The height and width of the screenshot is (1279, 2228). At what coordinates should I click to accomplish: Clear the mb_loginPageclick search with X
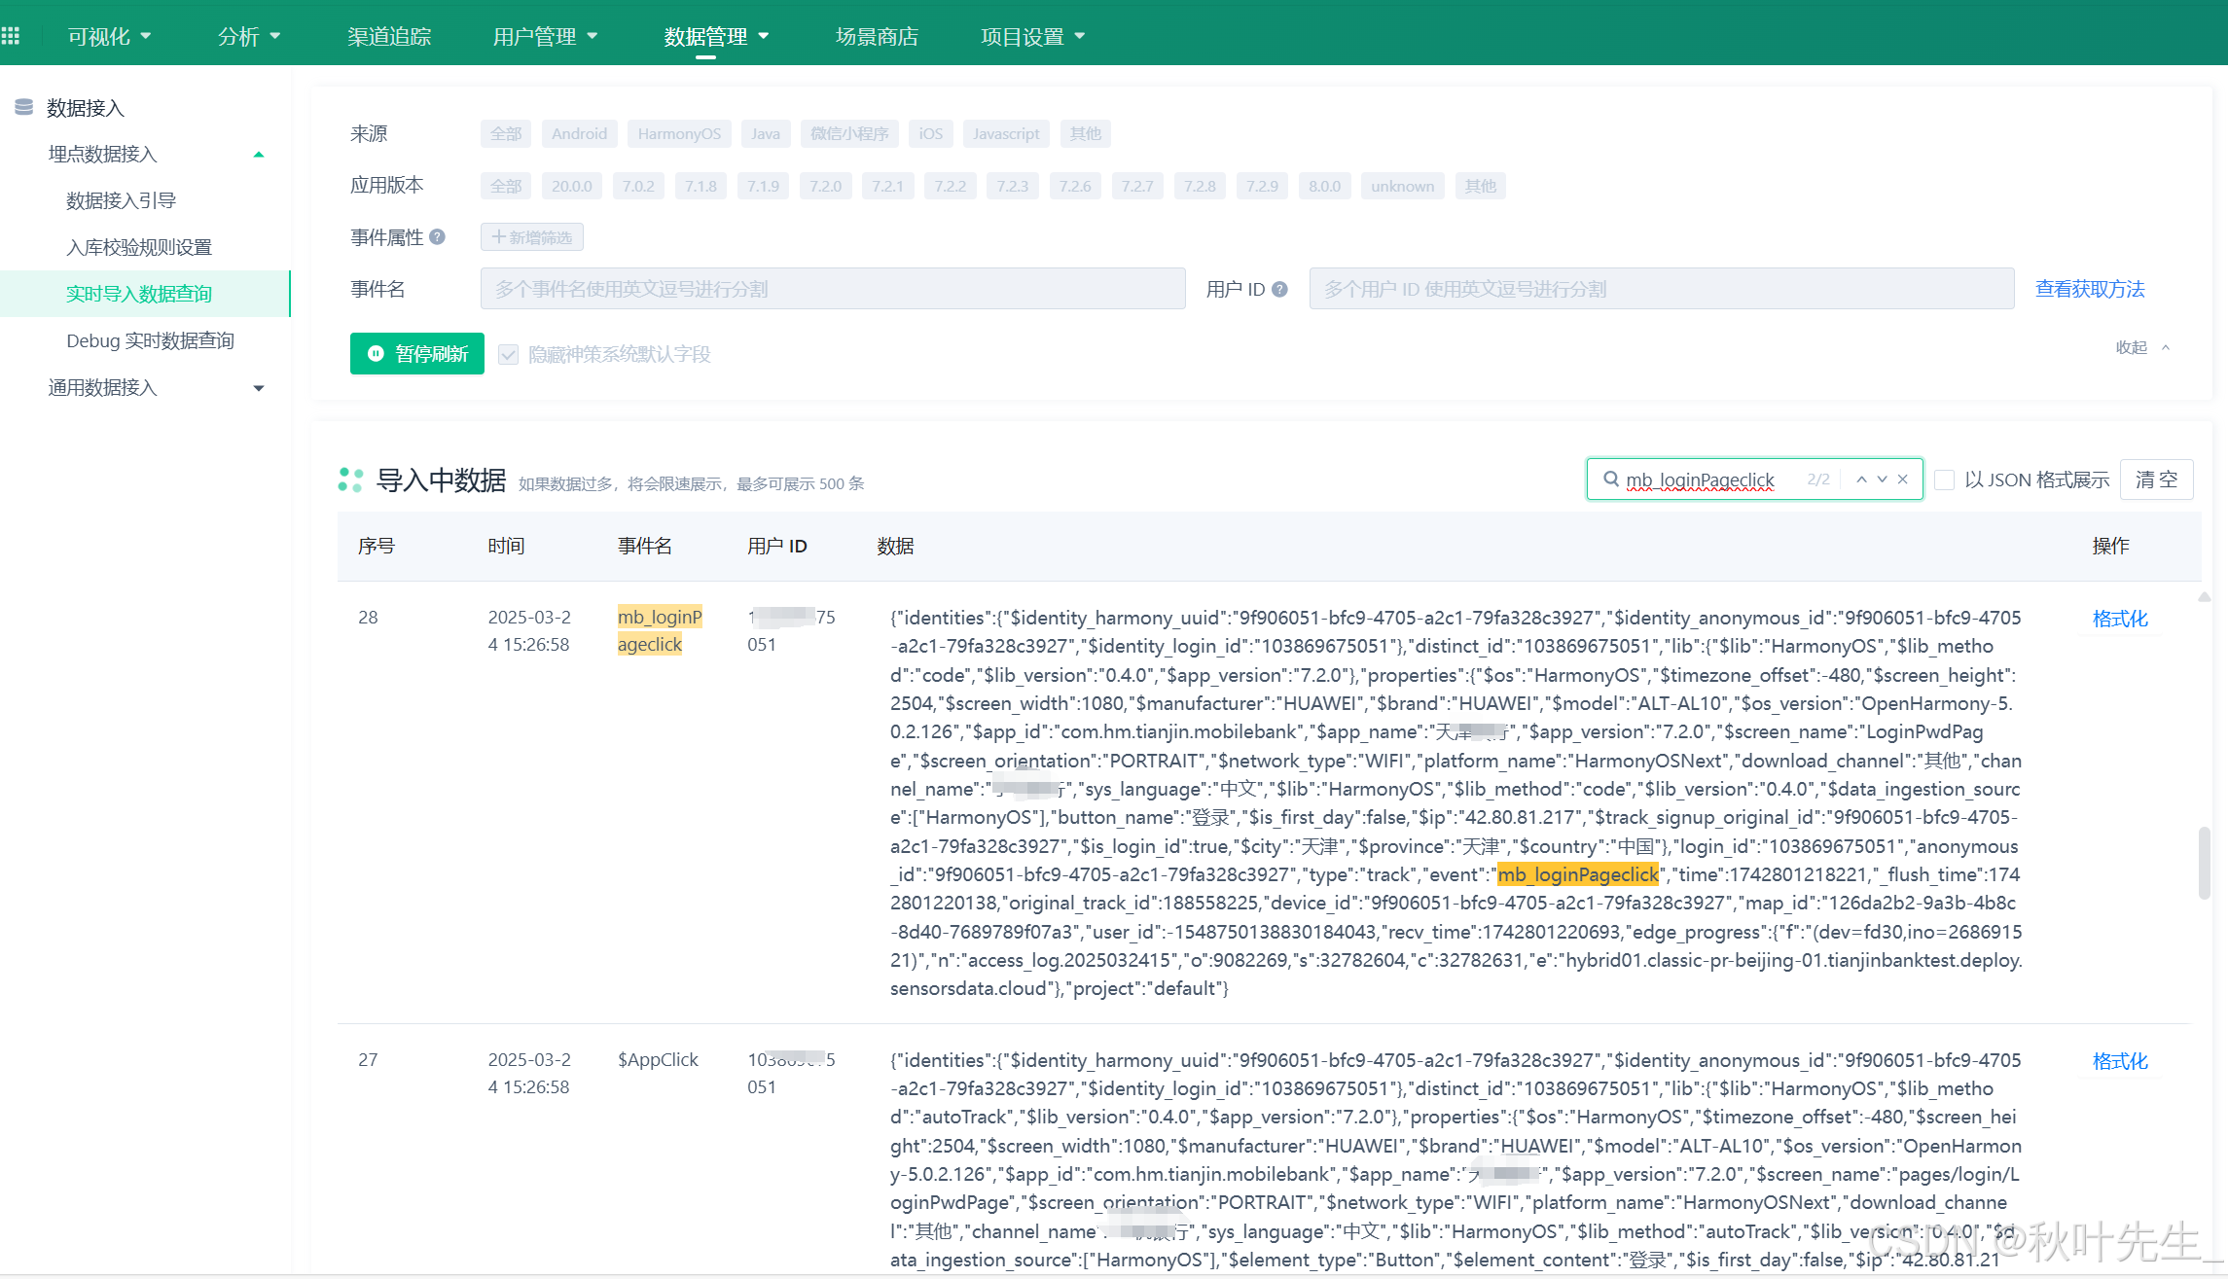[1903, 480]
